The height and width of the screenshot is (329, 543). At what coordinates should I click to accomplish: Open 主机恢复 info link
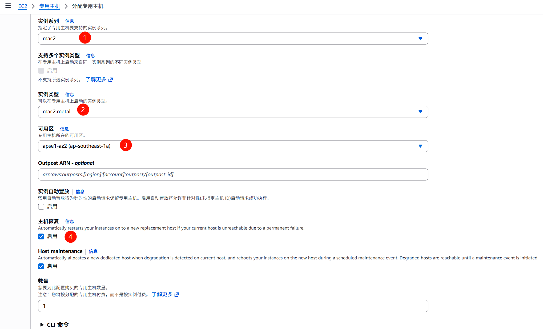tap(70, 222)
